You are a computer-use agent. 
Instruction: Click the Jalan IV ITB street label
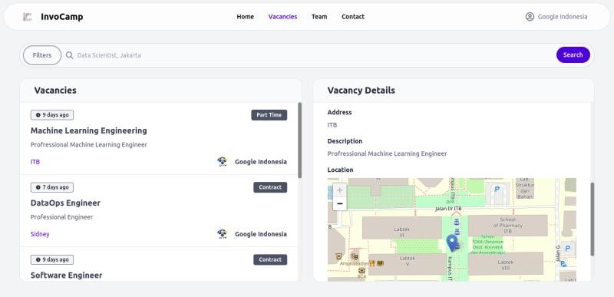point(448,209)
